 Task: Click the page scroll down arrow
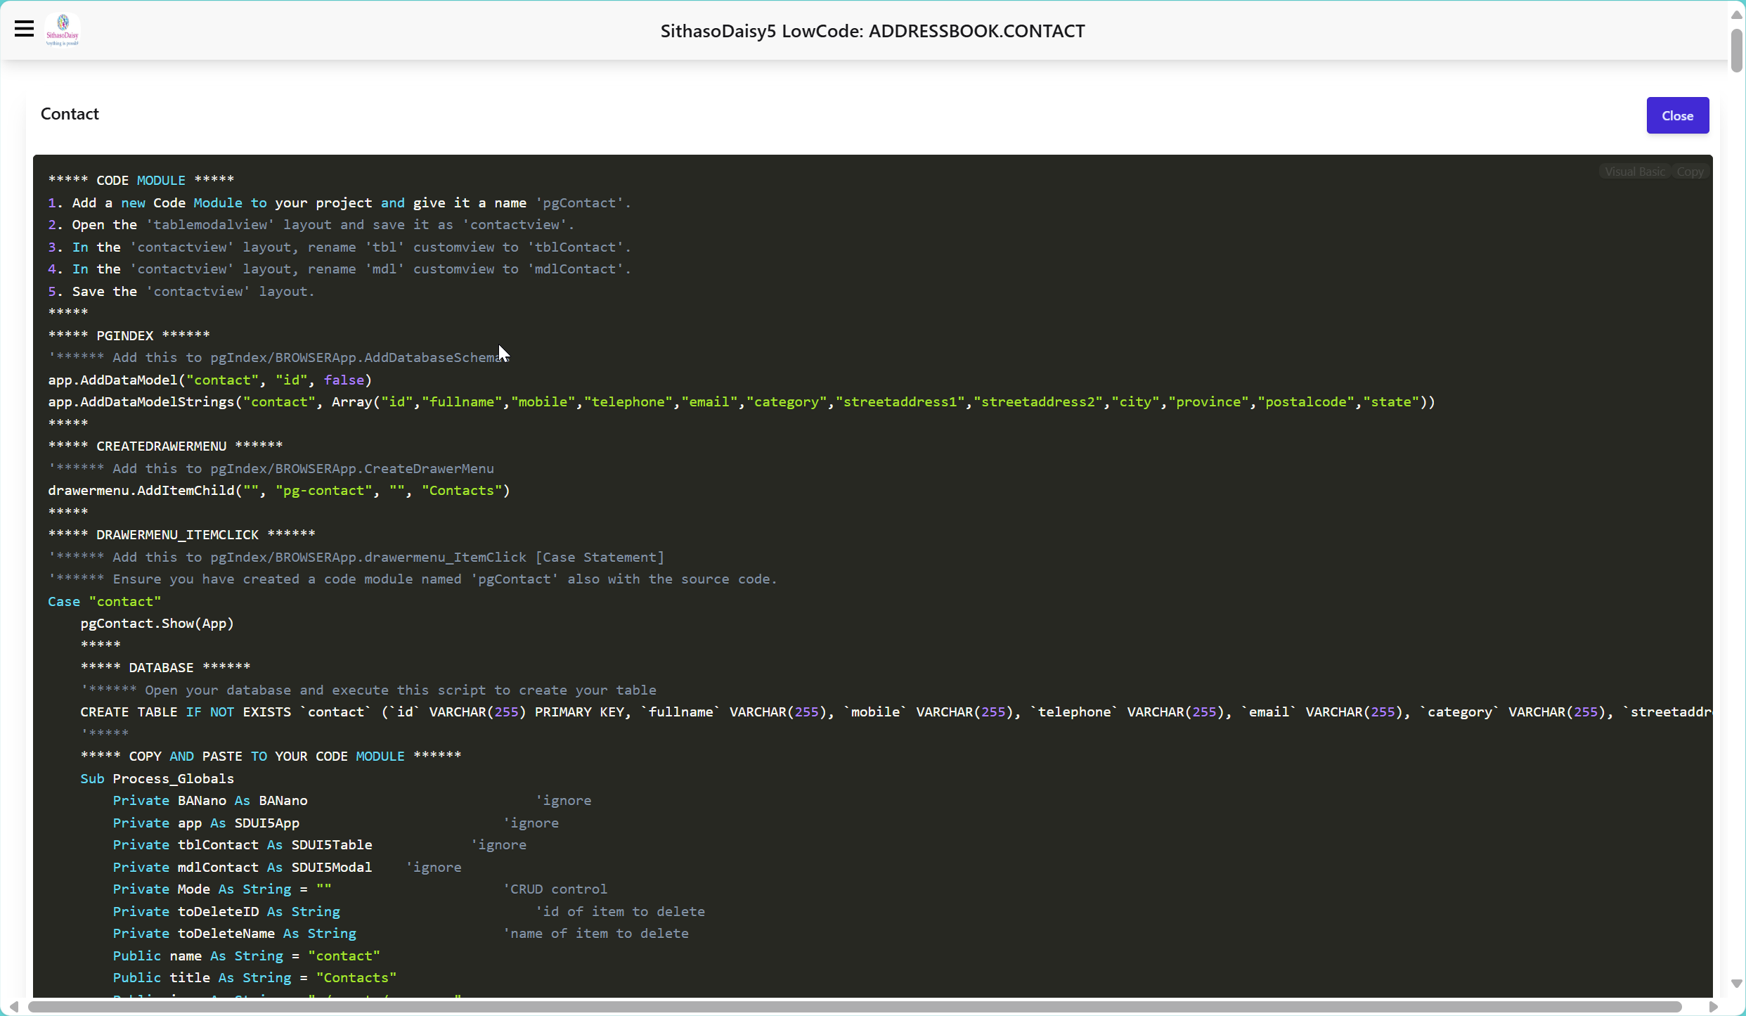coord(1736,983)
